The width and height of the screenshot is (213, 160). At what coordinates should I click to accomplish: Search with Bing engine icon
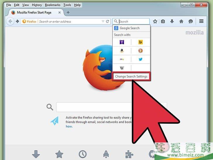tap(140, 42)
